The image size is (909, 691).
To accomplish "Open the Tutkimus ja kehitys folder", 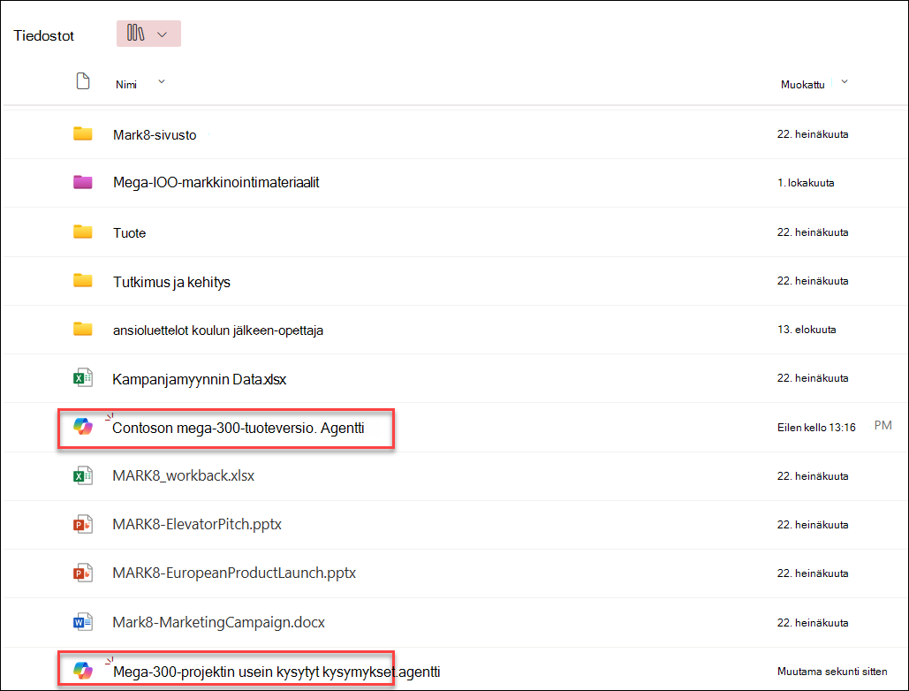I will [171, 282].
